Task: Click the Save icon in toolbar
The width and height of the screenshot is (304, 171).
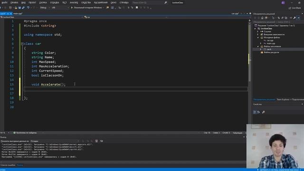Action: 19,8
